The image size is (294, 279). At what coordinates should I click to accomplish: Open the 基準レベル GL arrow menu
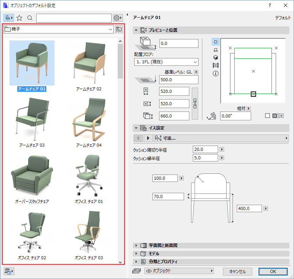pos(196,72)
